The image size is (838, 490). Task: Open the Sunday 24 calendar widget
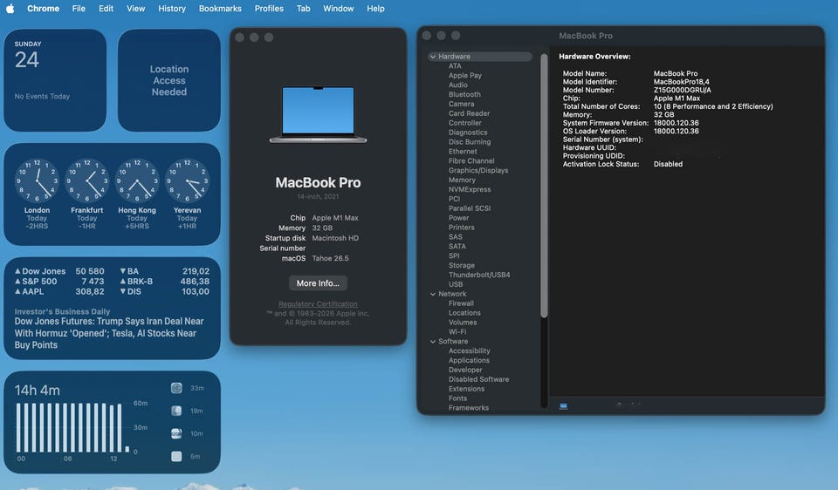point(55,80)
